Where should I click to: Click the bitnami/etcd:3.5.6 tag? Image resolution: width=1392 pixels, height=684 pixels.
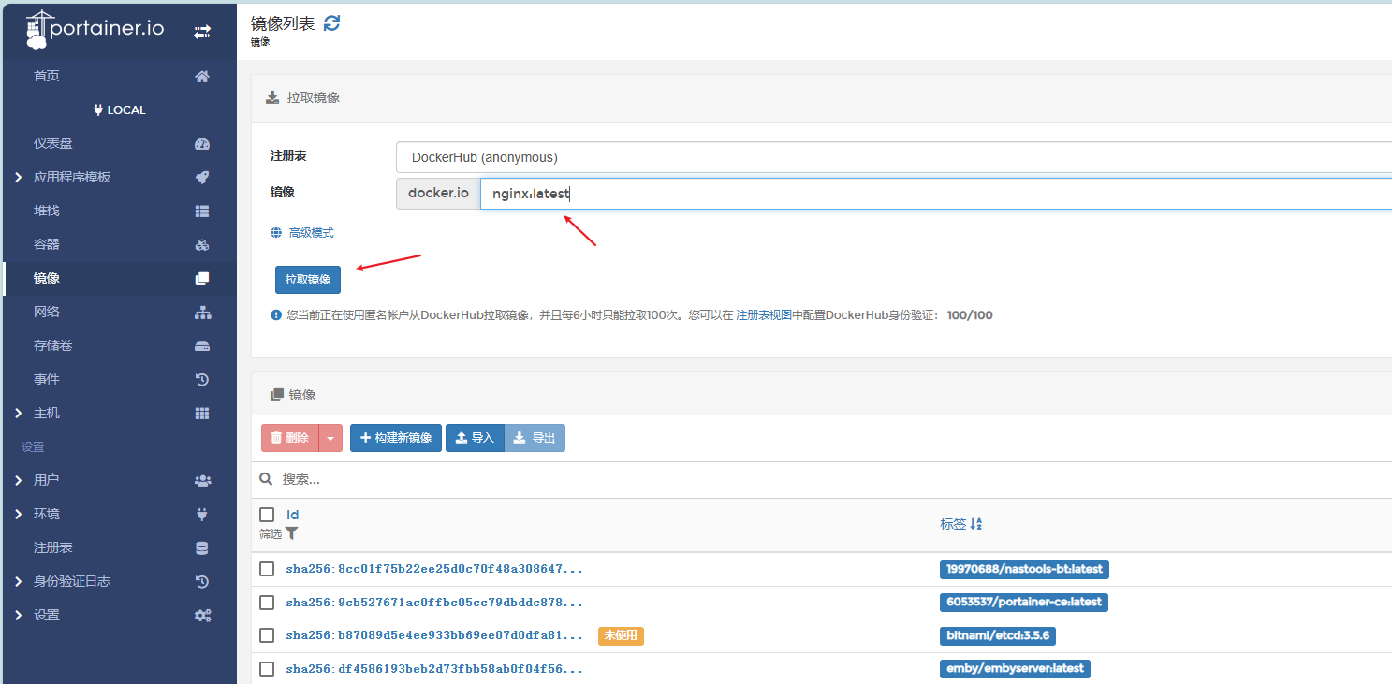coord(998,635)
